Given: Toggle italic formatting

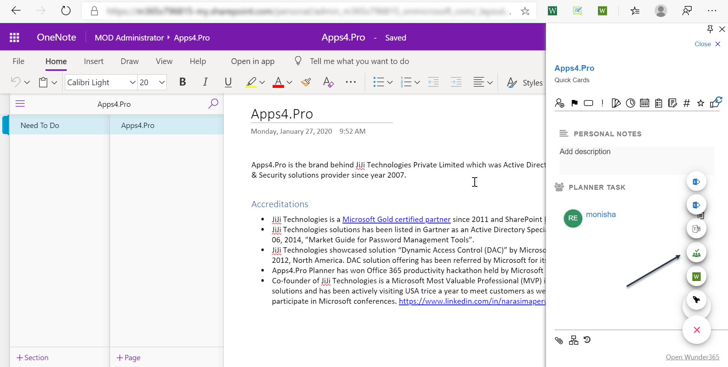Looking at the screenshot, I should click(x=205, y=82).
